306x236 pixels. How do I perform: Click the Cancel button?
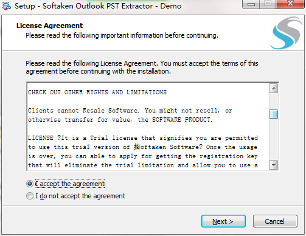275,221
